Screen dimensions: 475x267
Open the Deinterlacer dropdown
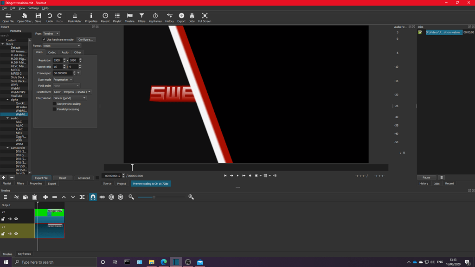pyautogui.click(x=72, y=92)
